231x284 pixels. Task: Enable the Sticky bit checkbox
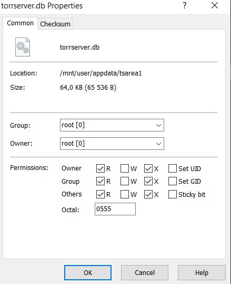pos(173,195)
